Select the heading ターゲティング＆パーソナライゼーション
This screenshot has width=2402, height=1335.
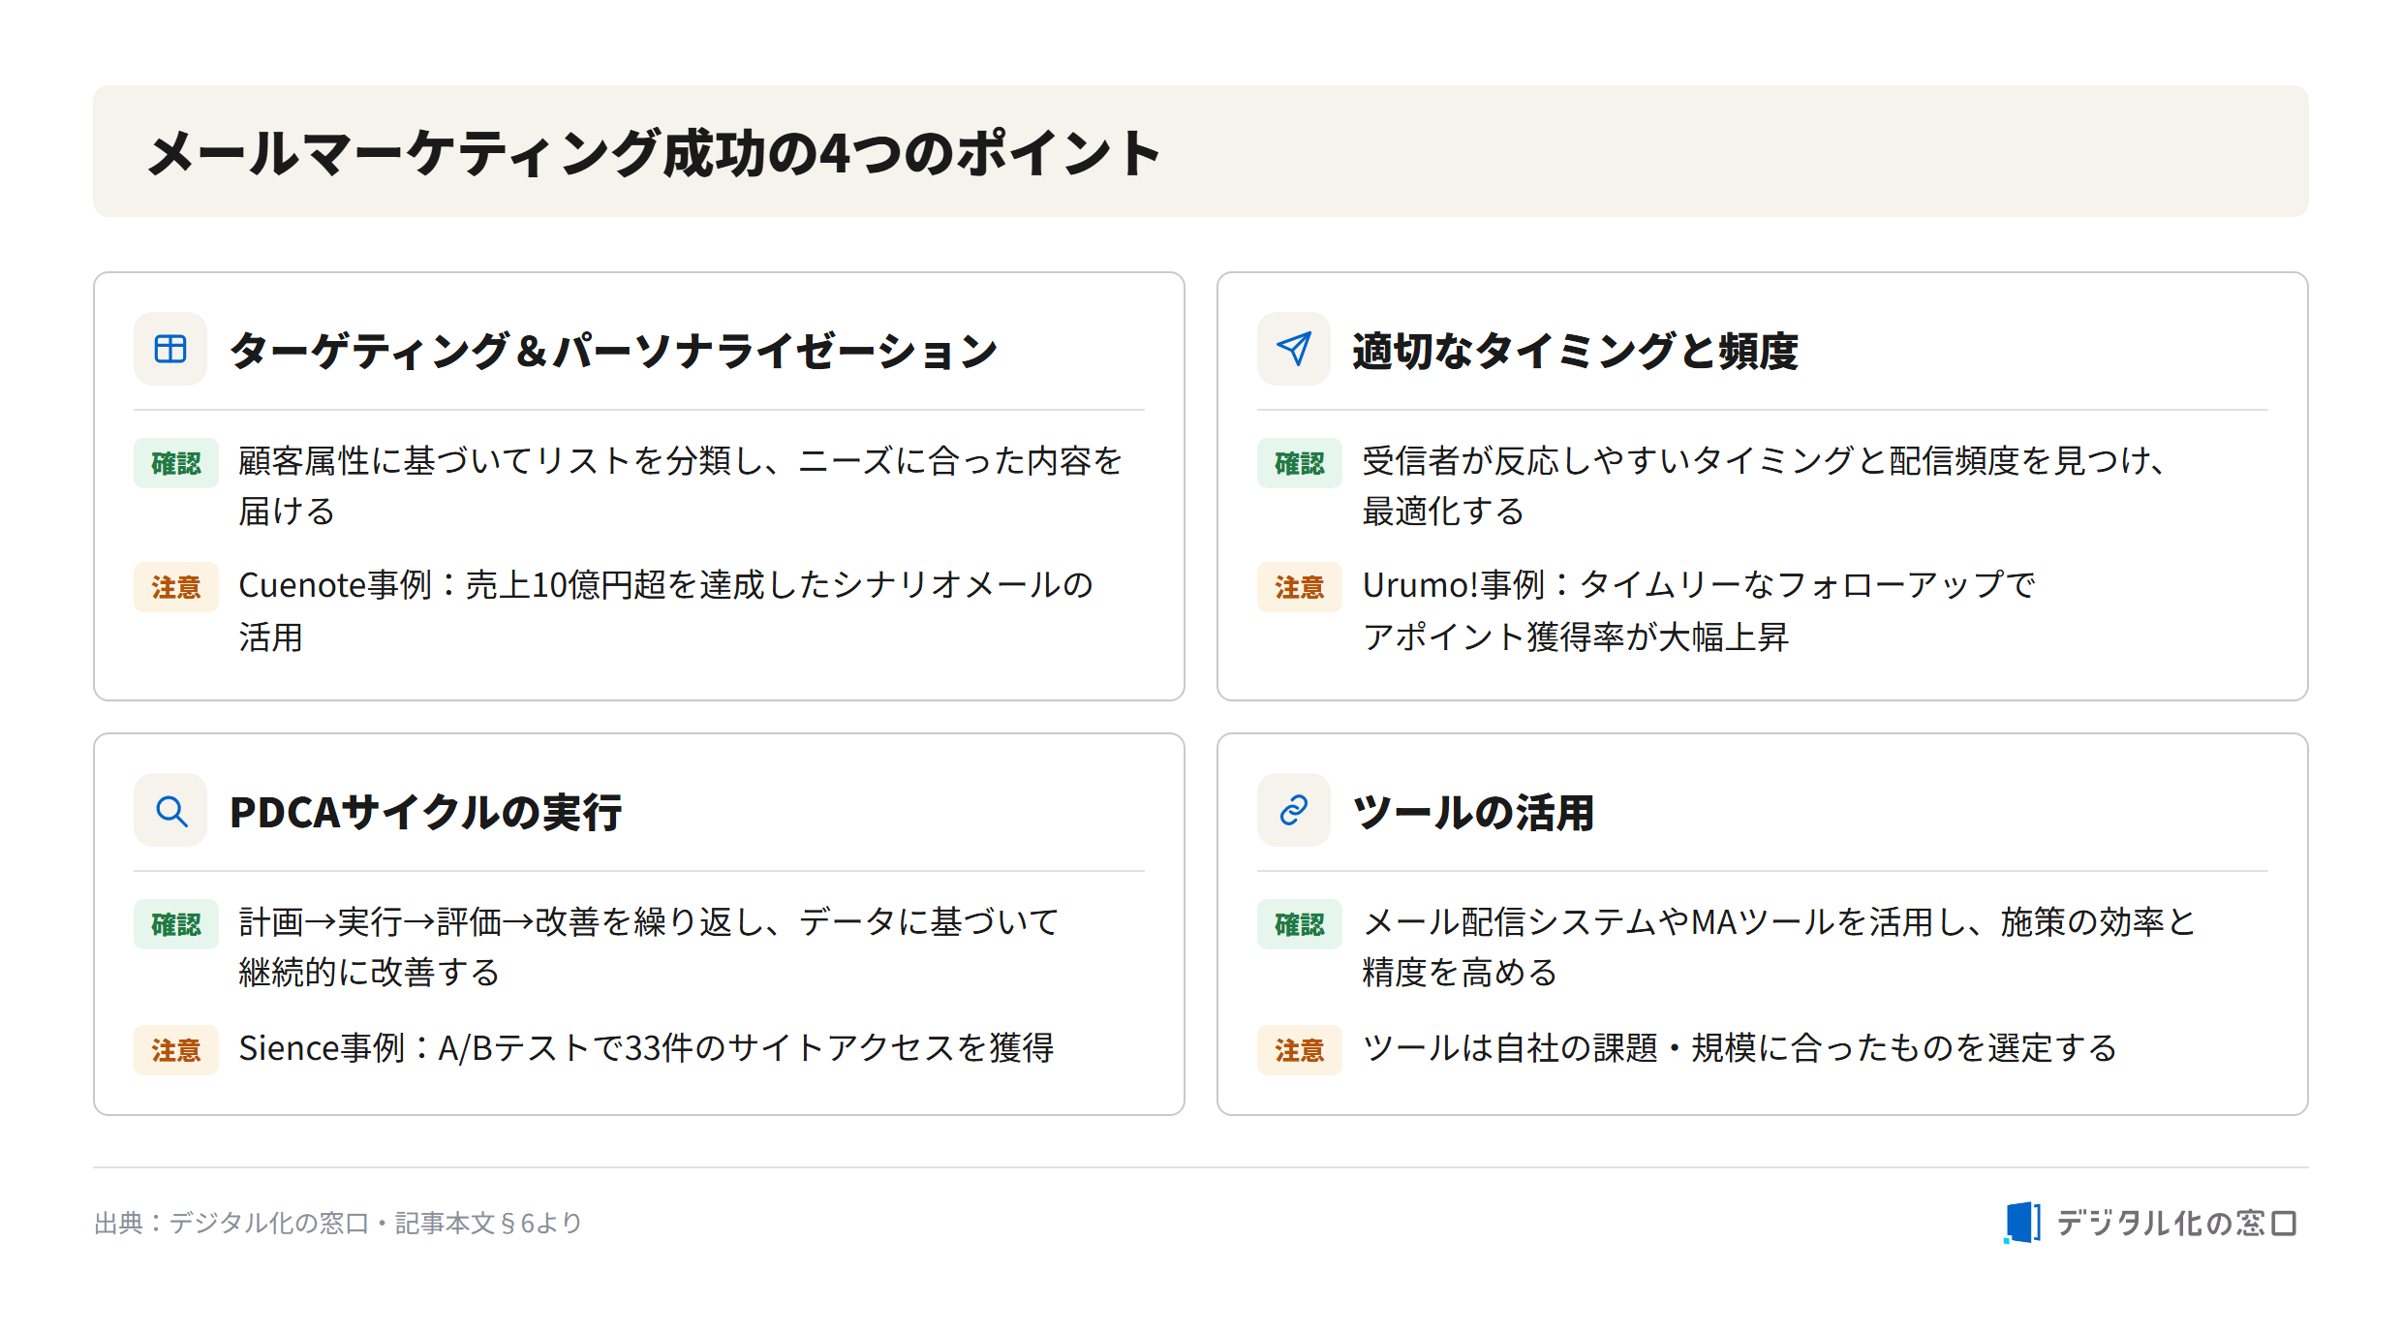613,351
